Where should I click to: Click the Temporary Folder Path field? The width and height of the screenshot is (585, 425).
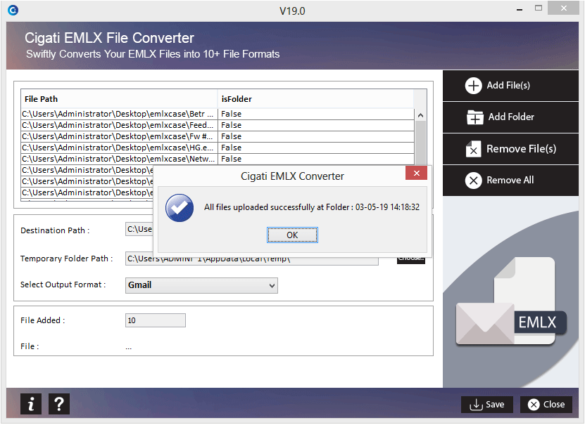(252, 259)
